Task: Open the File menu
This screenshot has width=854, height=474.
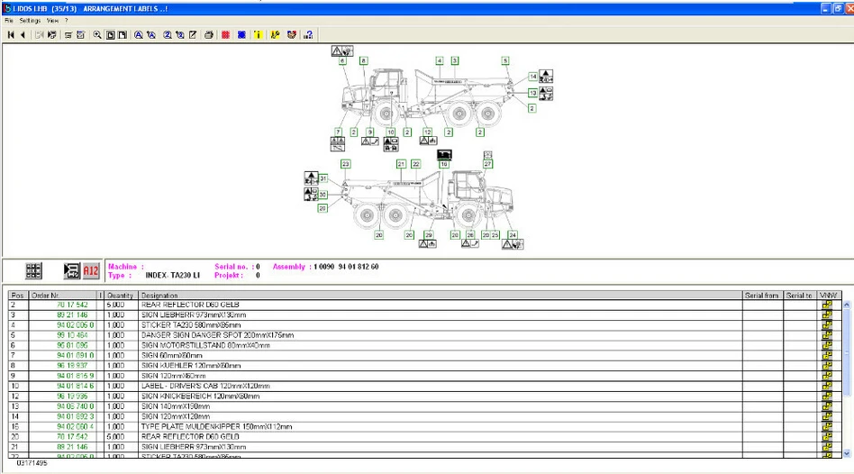Action: point(9,21)
